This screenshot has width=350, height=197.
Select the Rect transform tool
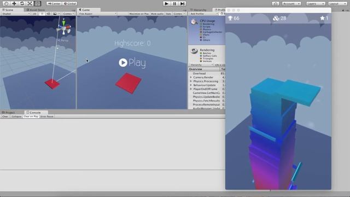pyautogui.click(x=38, y=4)
